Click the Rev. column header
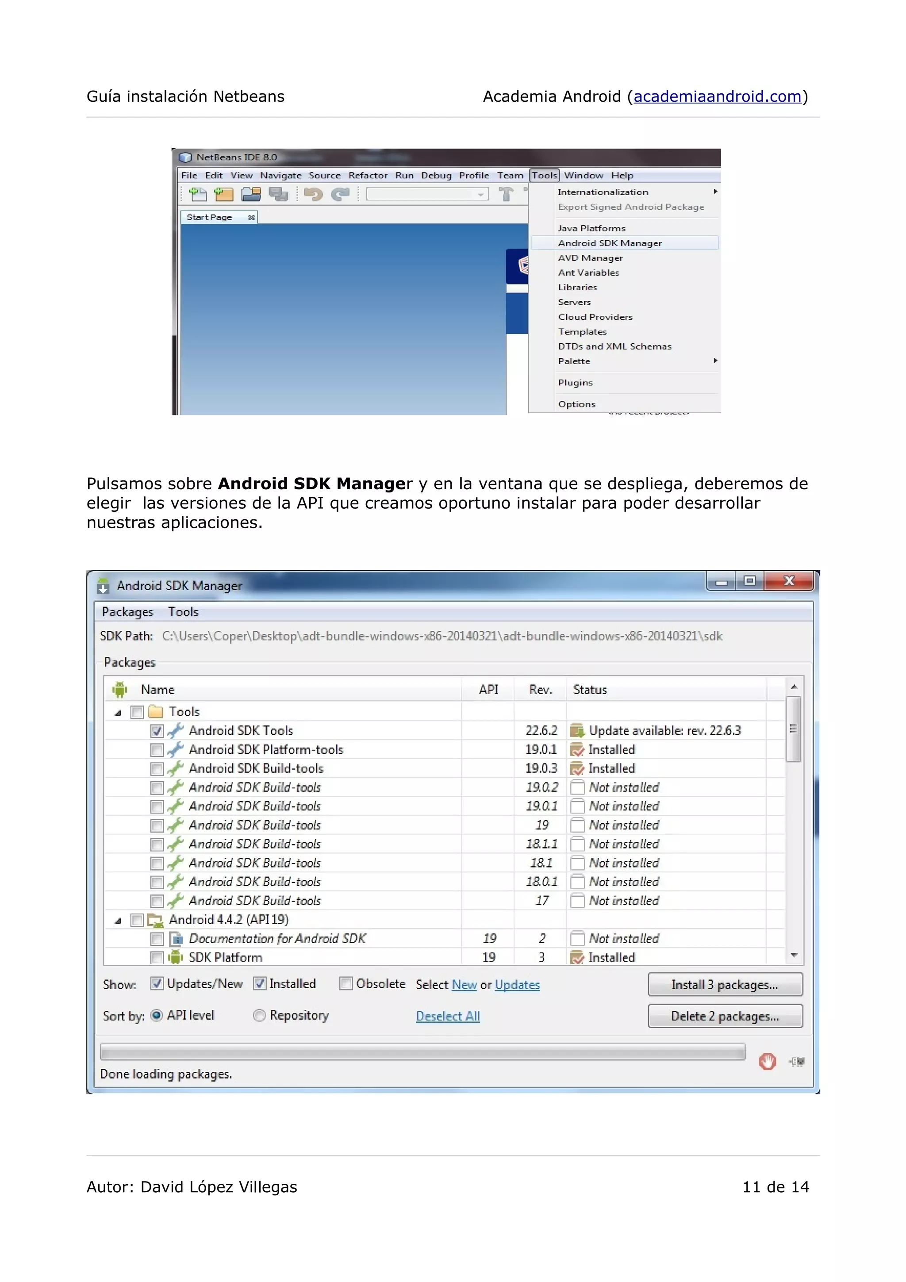906x1282 pixels. [x=540, y=690]
